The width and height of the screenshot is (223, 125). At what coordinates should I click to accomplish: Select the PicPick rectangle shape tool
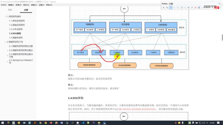[x=182, y=8]
